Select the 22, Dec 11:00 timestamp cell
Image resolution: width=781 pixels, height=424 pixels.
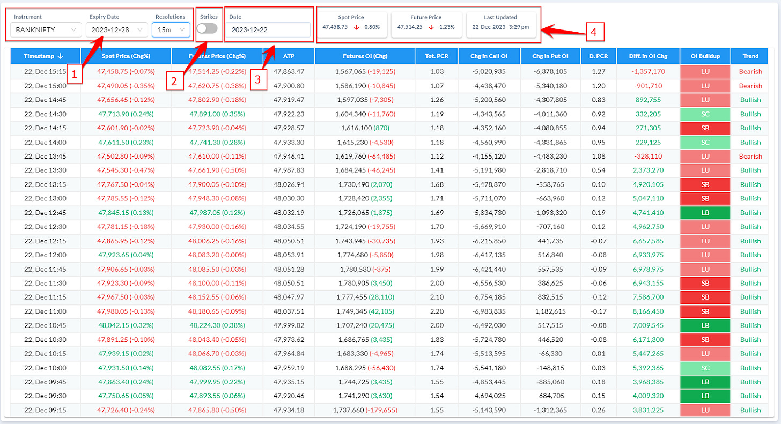pos(45,311)
